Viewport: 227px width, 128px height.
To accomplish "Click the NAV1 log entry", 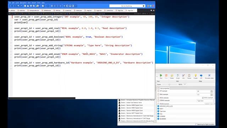I will click(162, 109).
